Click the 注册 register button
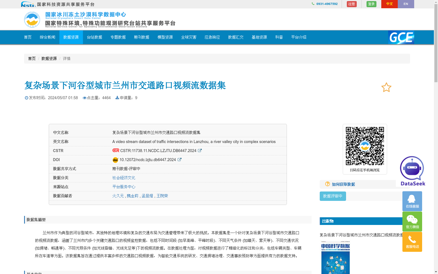Image resolution: width=438 pixels, height=274 pixels. coord(352,4)
